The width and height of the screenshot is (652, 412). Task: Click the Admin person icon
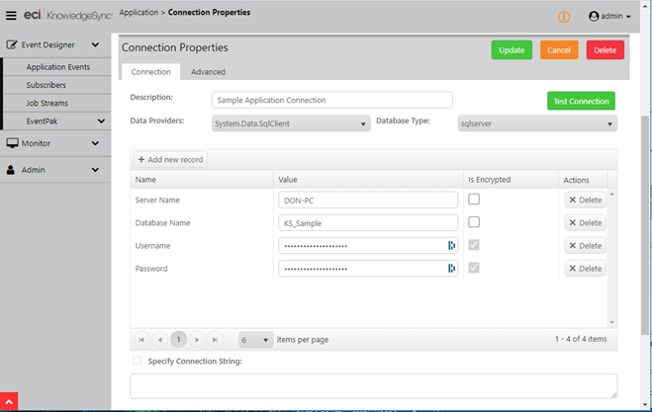tap(11, 170)
